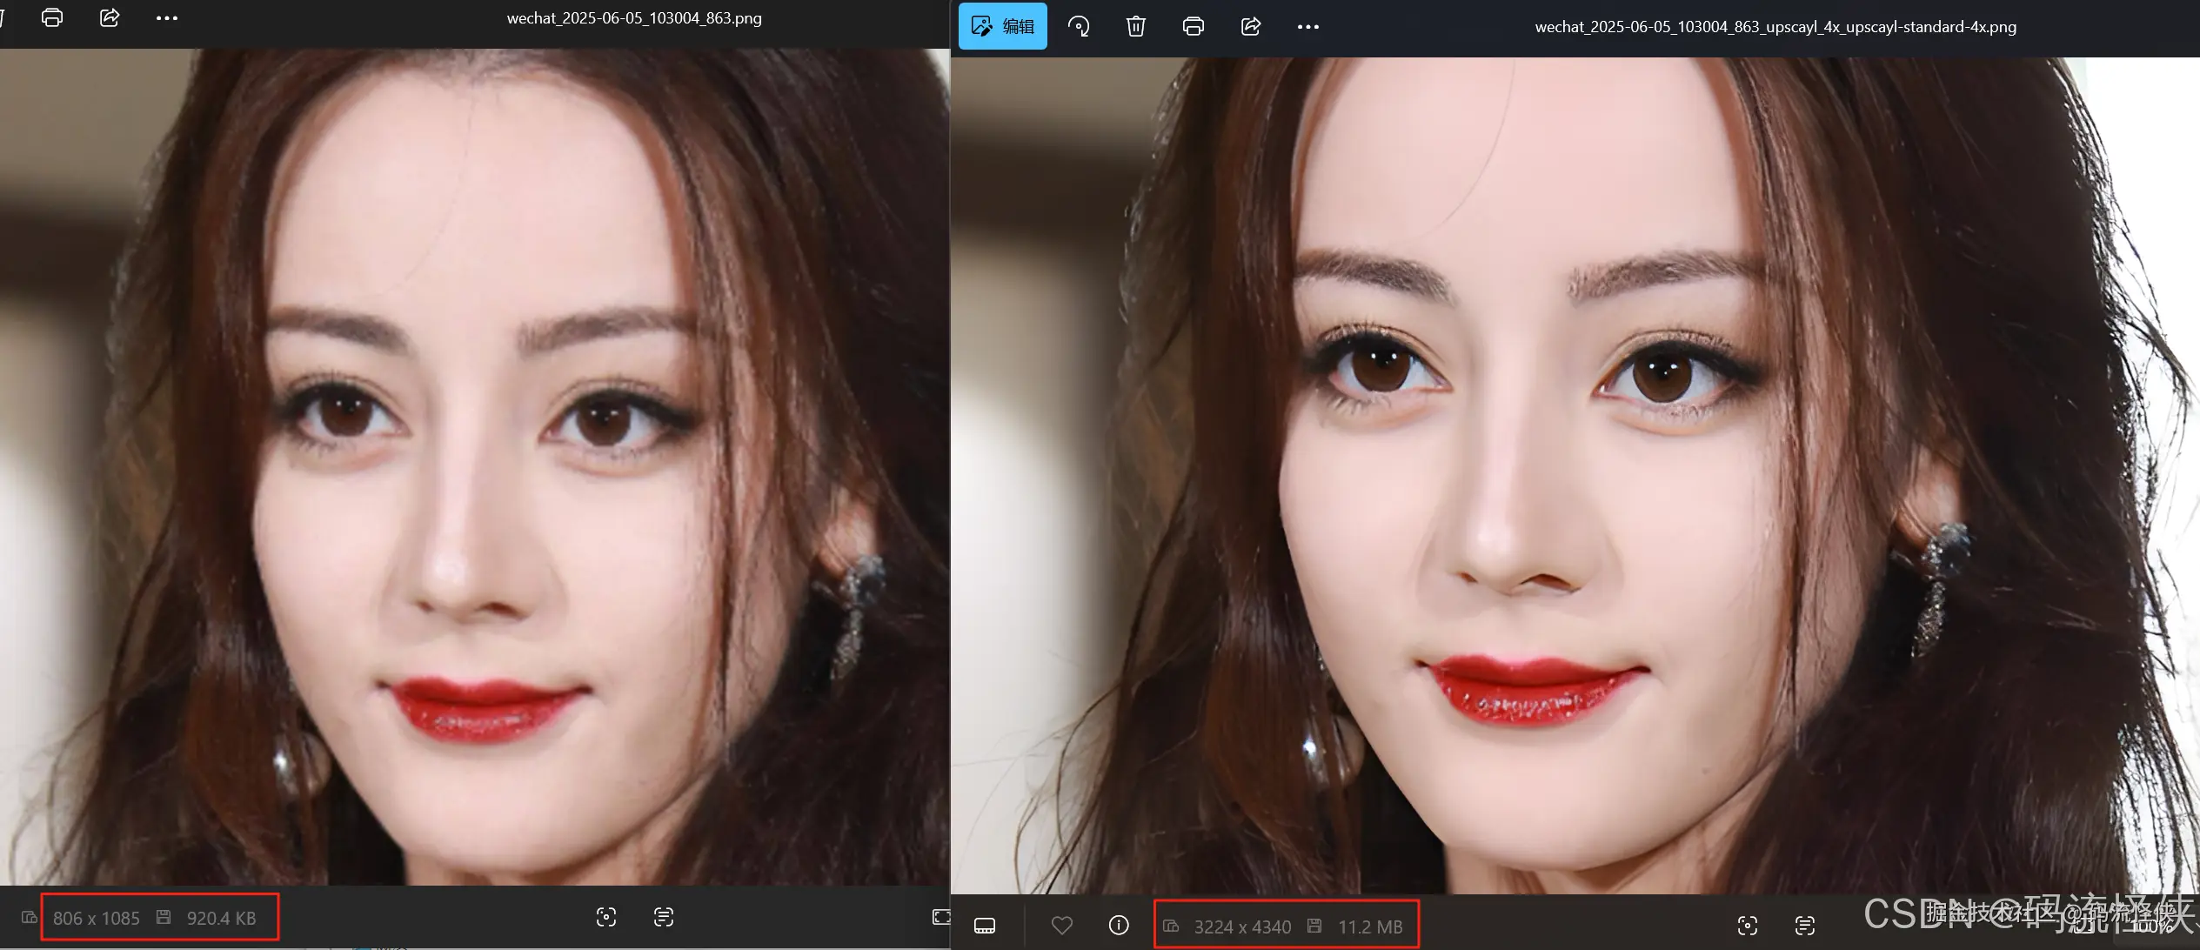Viewport: 2200px width, 950px height.
Task: Share the upscaled image
Action: point(1250,26)
